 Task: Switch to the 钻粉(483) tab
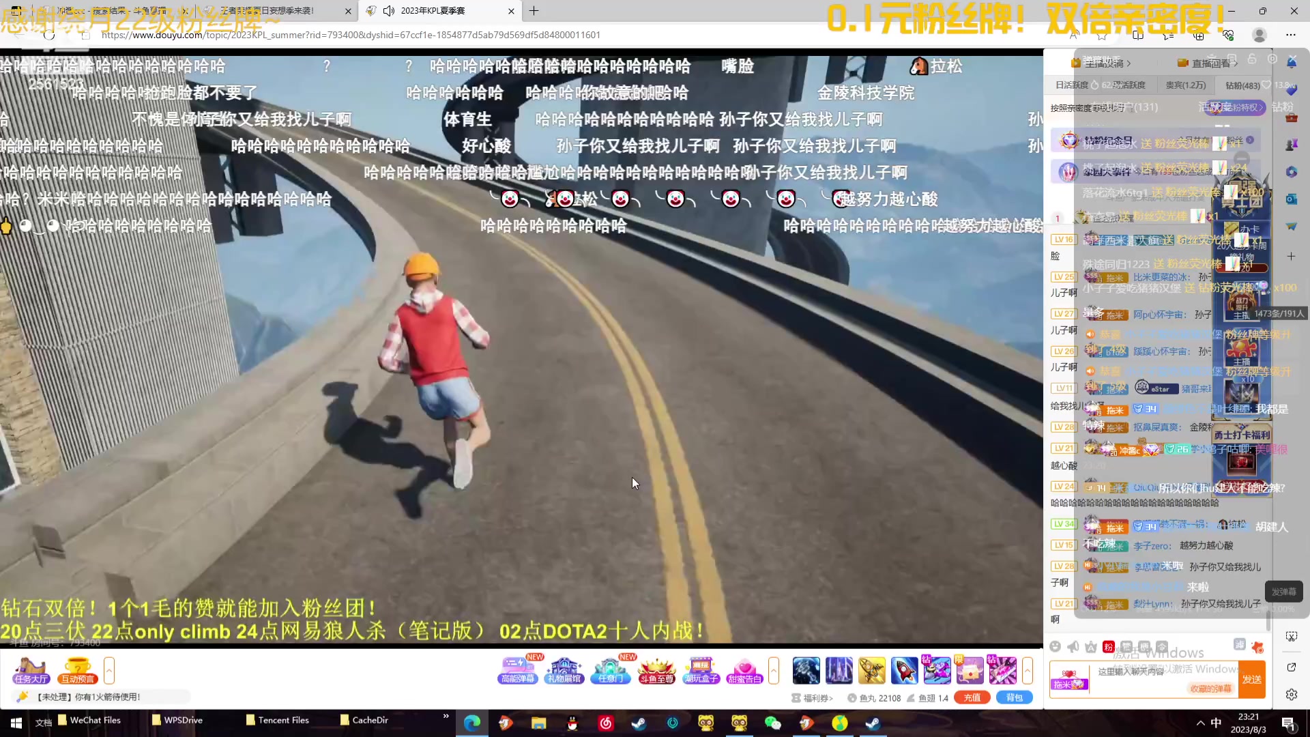[1243, 85]
